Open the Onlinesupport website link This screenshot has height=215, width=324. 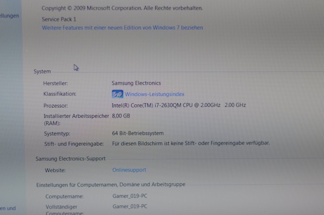129,170
